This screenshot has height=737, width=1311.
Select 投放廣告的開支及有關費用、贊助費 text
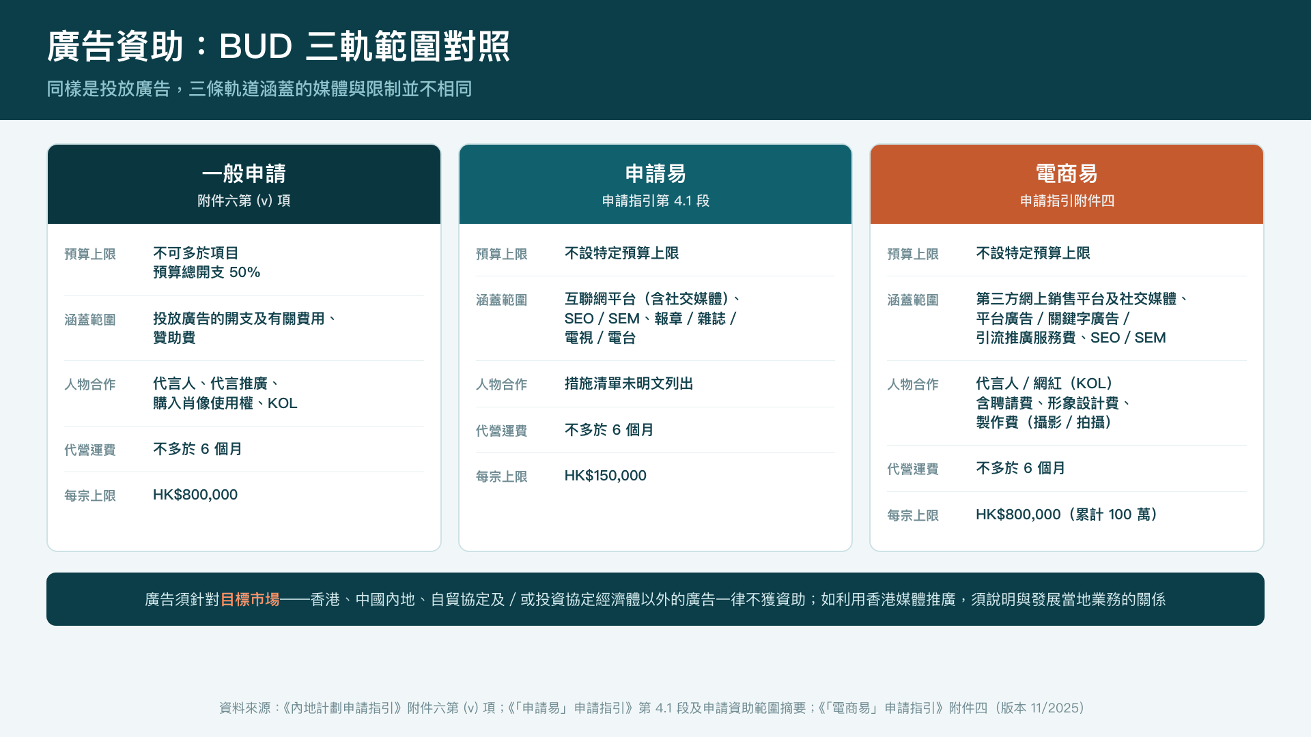tap(245, 328)
